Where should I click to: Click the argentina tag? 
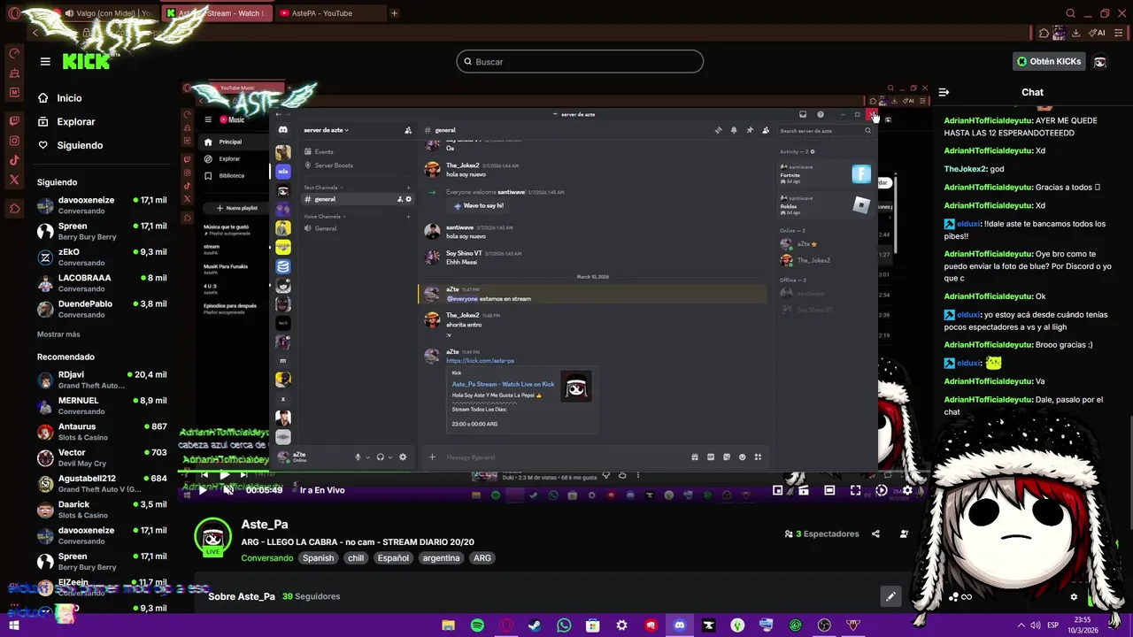(441, 558)
